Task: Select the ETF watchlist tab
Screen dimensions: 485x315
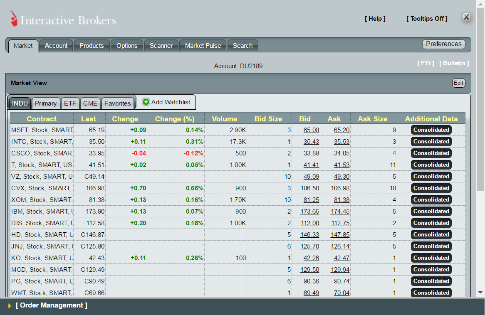Action: tap(70, 103)
